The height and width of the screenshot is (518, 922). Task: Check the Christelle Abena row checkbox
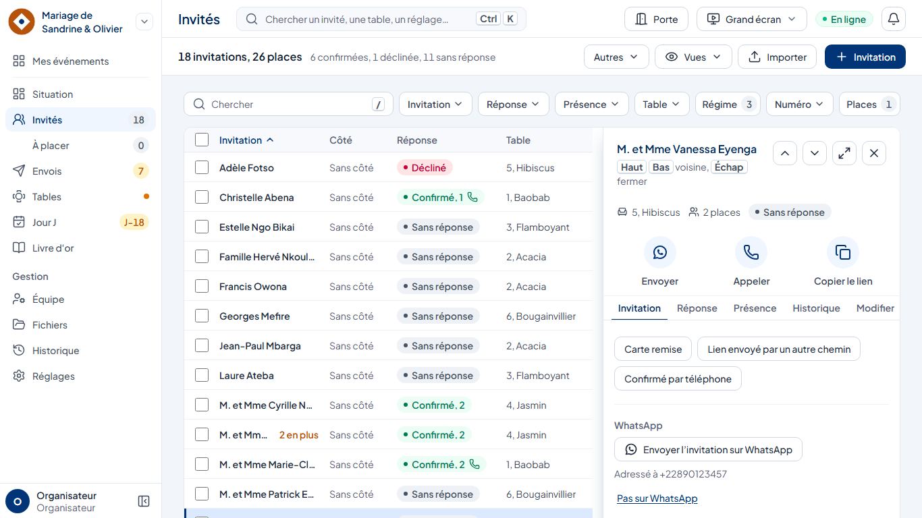point(202,198)
